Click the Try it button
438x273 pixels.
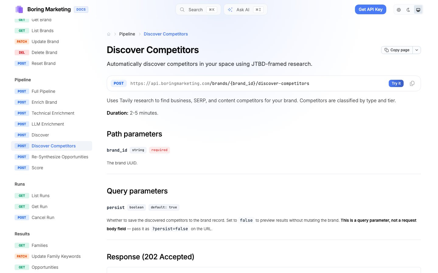(x=396, y=83)
